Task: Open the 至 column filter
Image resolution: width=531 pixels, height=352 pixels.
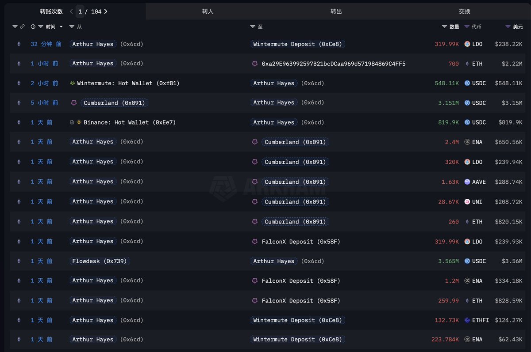Action: [253, 27]
